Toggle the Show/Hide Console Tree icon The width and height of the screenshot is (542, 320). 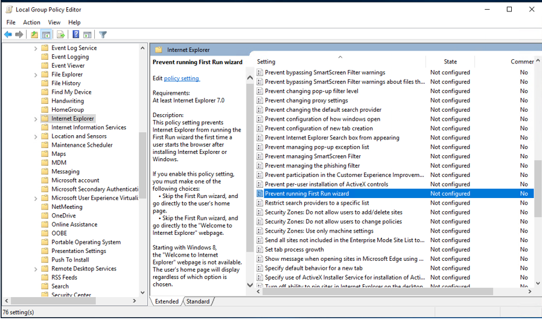pyautogui.click(x=46, y=34)
